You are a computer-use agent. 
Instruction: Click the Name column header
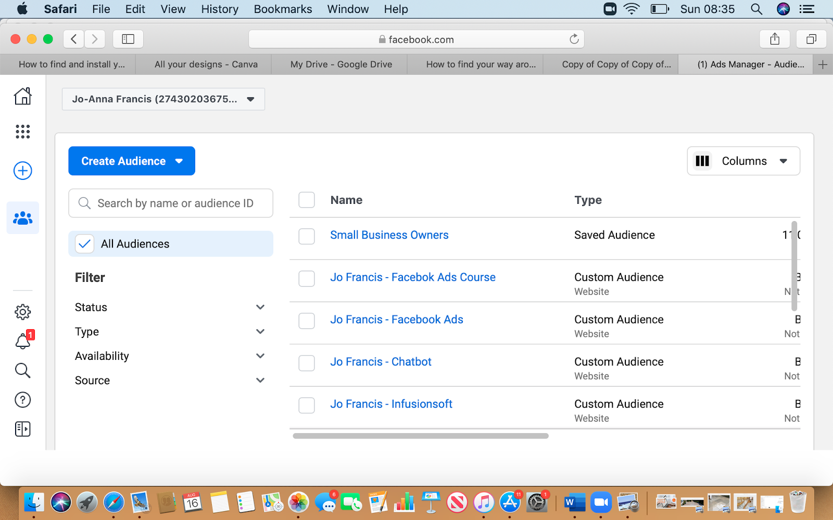pos(347,200)
